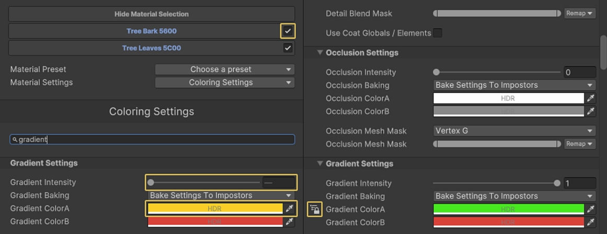This screenshot has height=234, width=607.
Task: Click the "Use Coat Globals / Elements" label
Action: click(x=378, y=33)
